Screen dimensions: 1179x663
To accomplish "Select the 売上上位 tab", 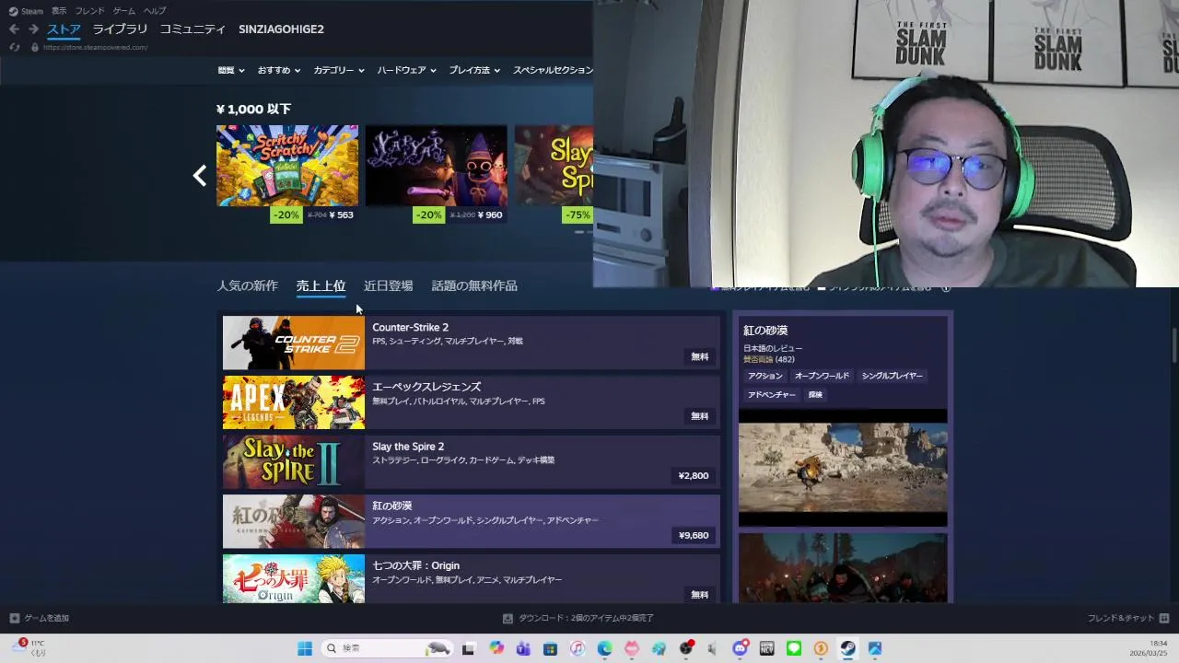I will [321, 286].
